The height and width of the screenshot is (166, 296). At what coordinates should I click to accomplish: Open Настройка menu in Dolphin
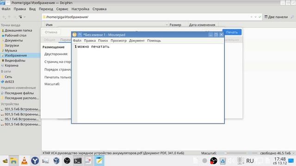[80, 9]
